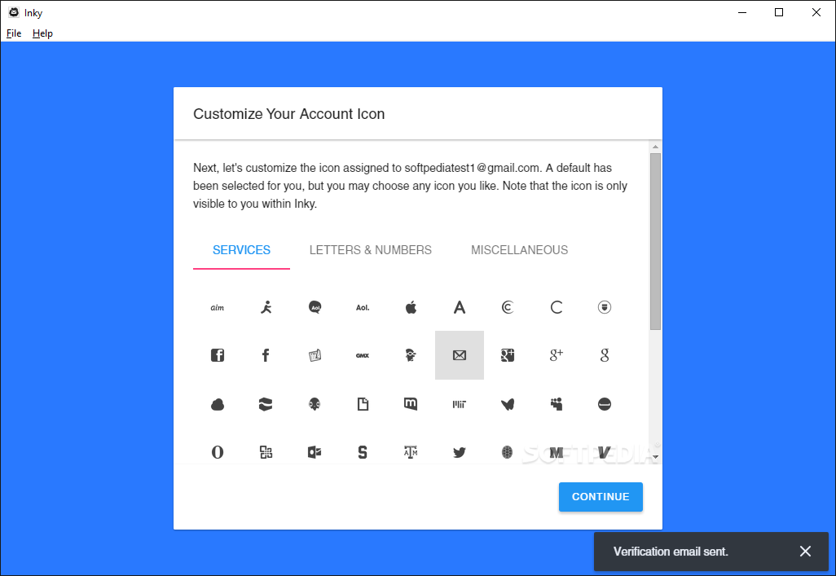Click the Inky app icon in title bar
The height and width of the screenshot is (576, 836).
pyautogui.click(x=14, y=12)
